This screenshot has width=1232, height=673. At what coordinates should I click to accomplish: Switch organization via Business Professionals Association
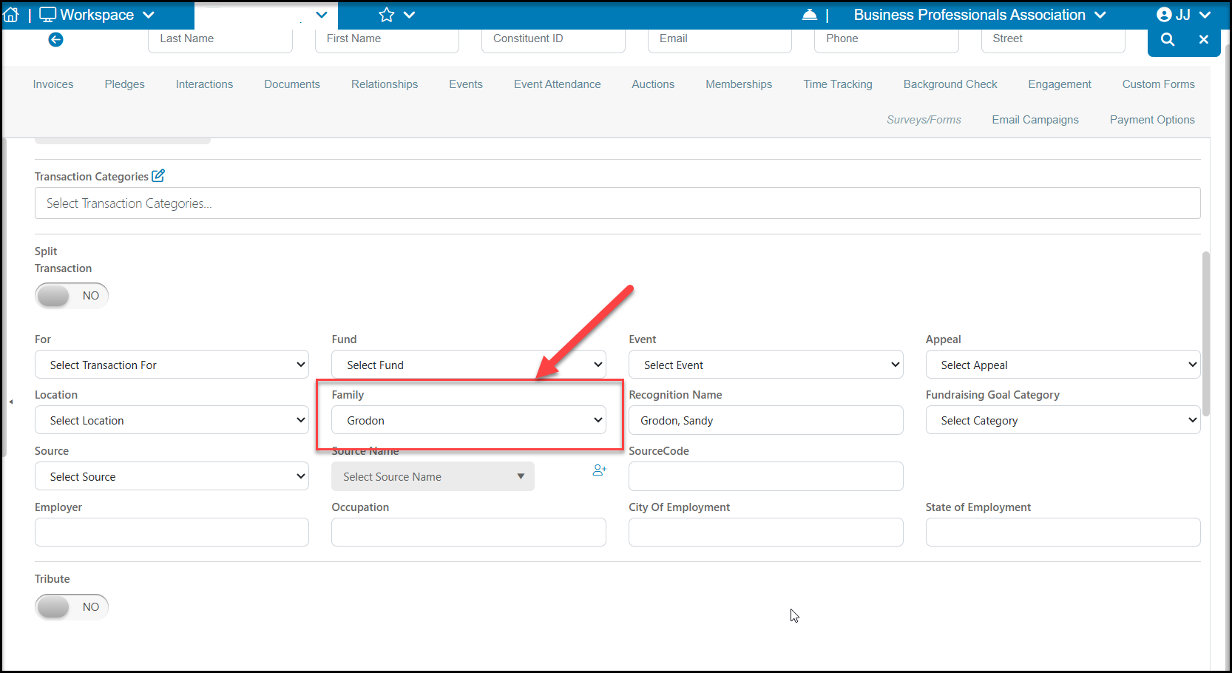click(x=980, y=15)
